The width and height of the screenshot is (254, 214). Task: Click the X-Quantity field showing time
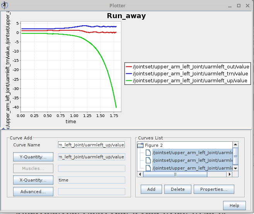coord(91,180)
